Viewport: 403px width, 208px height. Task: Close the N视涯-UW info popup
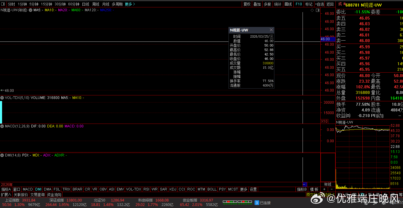click(271, 30)
